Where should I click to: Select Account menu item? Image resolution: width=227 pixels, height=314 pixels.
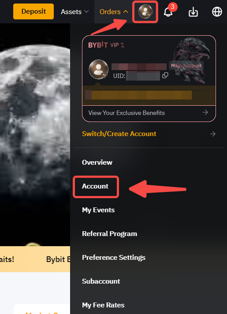pyautogui.click(x=95, y=186)
